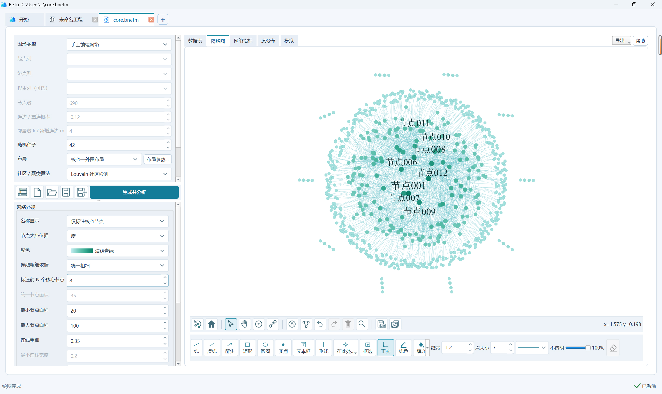The width and height of the screenshot is (662, 394).
Task: Click the refresh layout icon
Action: 198,324
